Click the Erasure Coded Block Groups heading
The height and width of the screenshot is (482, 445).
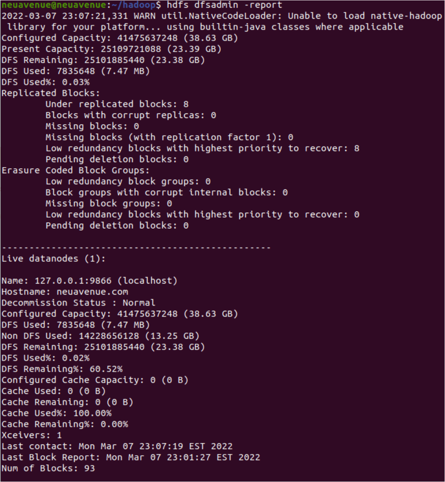tap(75, 171)
